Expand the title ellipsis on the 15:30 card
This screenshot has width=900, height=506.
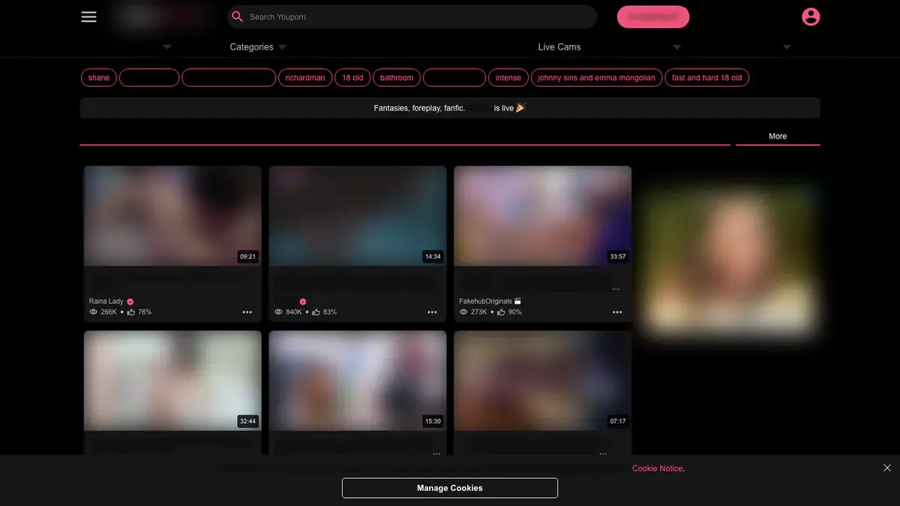(436, 454)
